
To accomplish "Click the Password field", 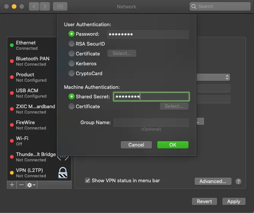I will tap(148, 34).
